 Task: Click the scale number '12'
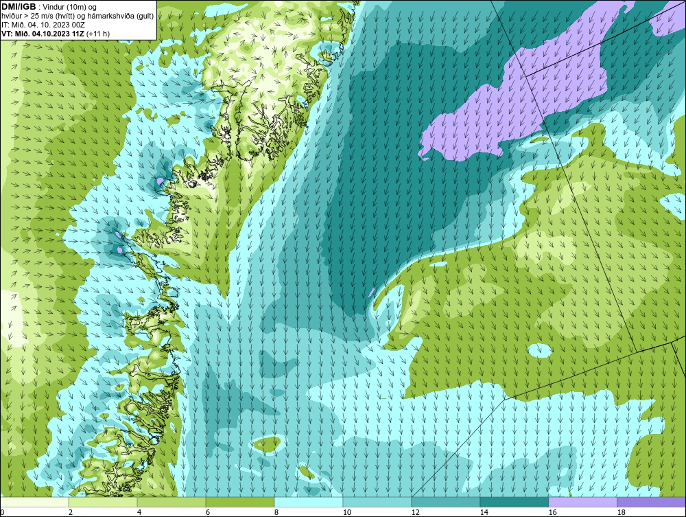pyautogui.click(x=416, y=512)
